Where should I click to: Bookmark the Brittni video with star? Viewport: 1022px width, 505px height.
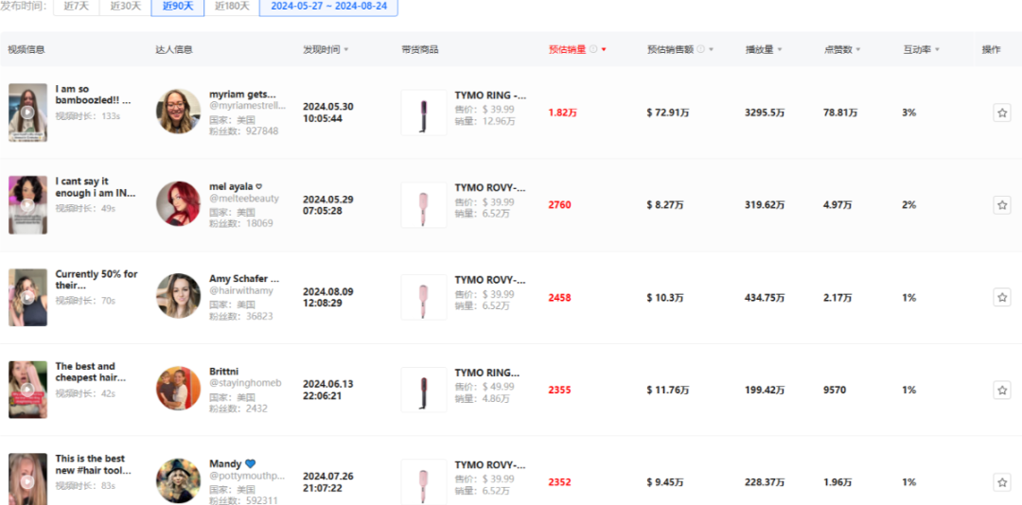(x=1002, y=390)
